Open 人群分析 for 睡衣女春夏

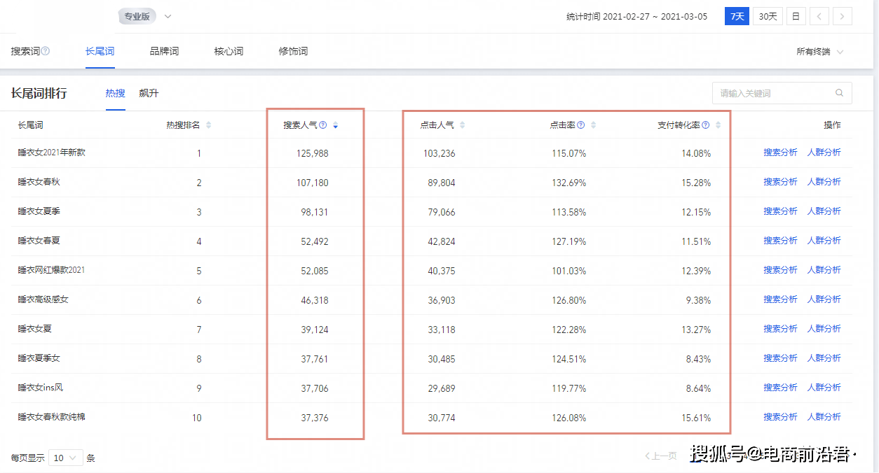(x=824, y=241)
